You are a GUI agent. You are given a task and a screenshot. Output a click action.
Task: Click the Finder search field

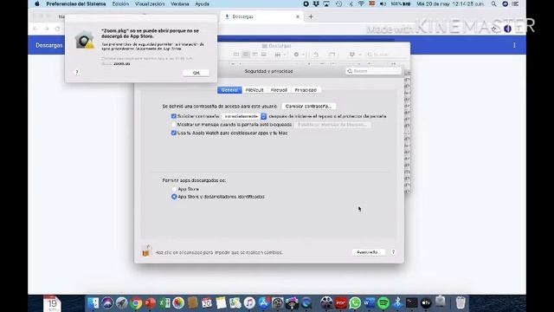click(x=387, y=55)
